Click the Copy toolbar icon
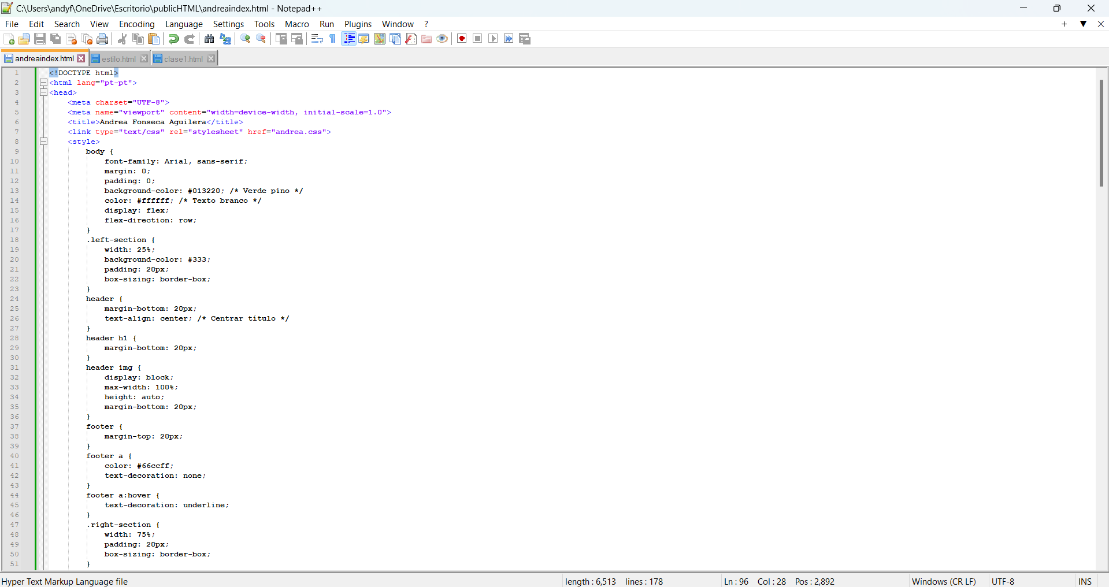The image size is (1109, 587). (x=138, y=39)
